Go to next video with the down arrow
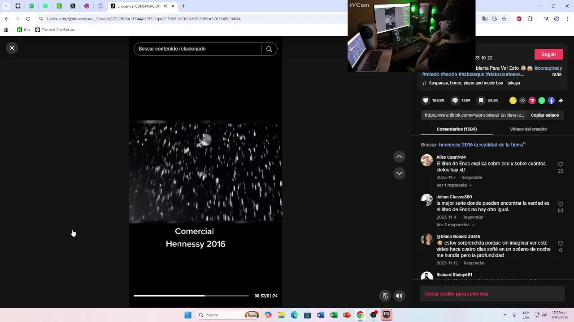This screenshot has height=322, width=574. (x=399, y=173)
